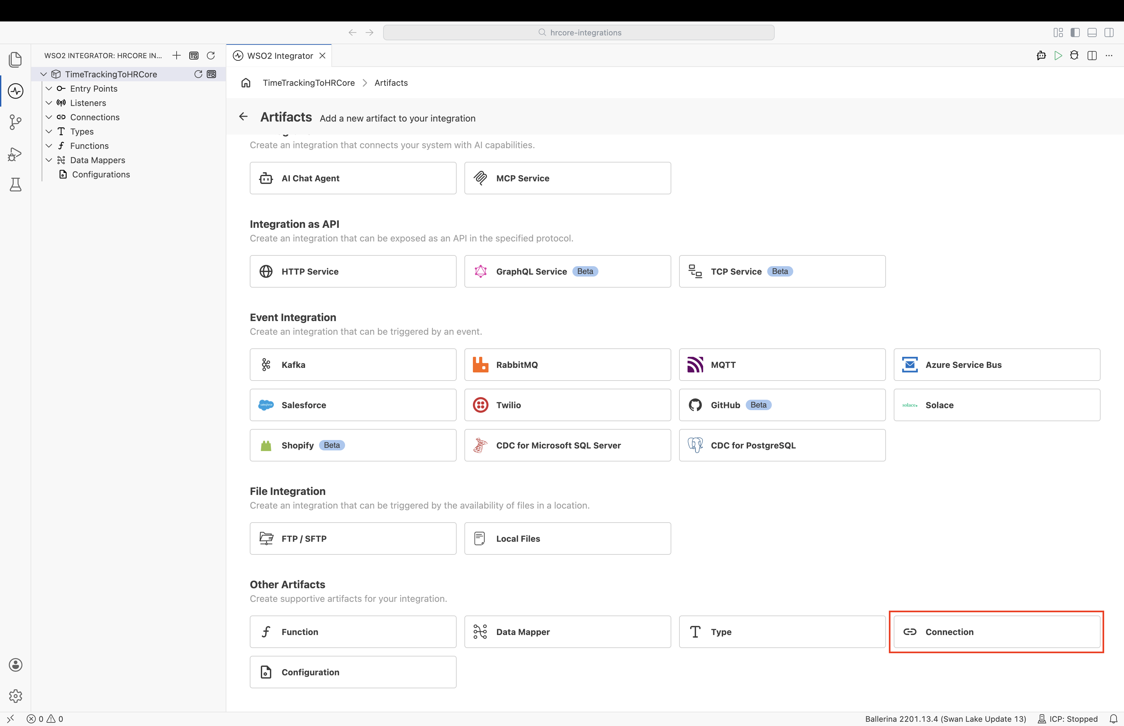
Task: Open Source Control in activity bar
Action: tap(16, 123)
